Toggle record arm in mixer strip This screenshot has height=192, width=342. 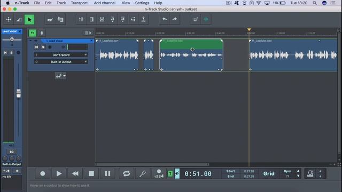tap(18, 52)
